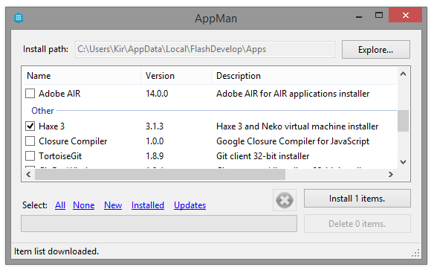The image size is (434, 270).
Task: Focus the Install path field
Action: click(x=205, y=49)
